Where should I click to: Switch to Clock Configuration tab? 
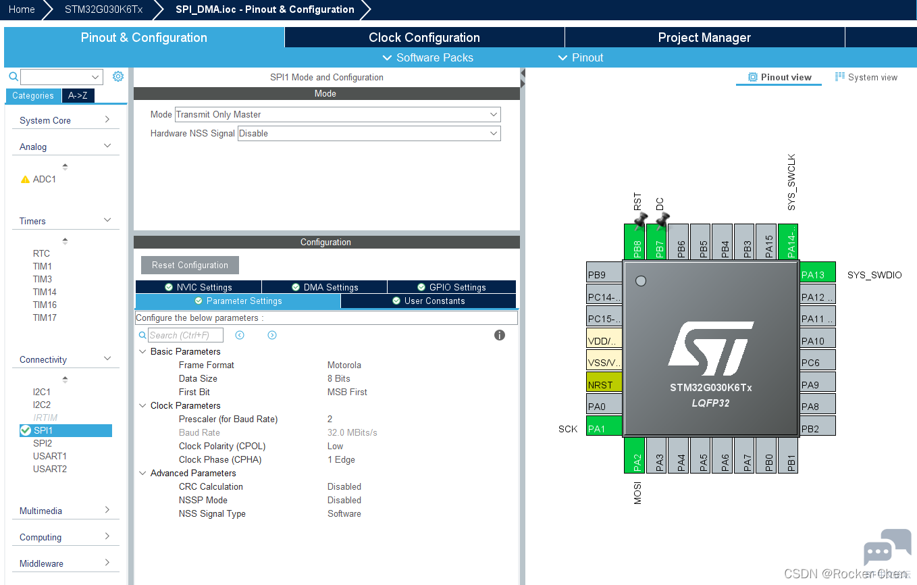(424, 37)
